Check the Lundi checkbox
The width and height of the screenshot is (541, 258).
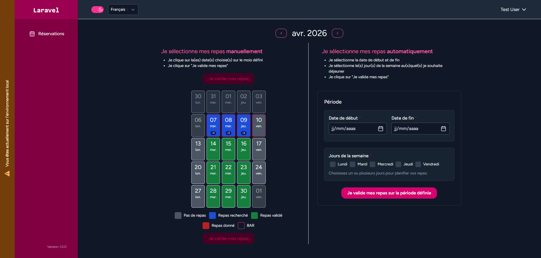tap(333, 164)
